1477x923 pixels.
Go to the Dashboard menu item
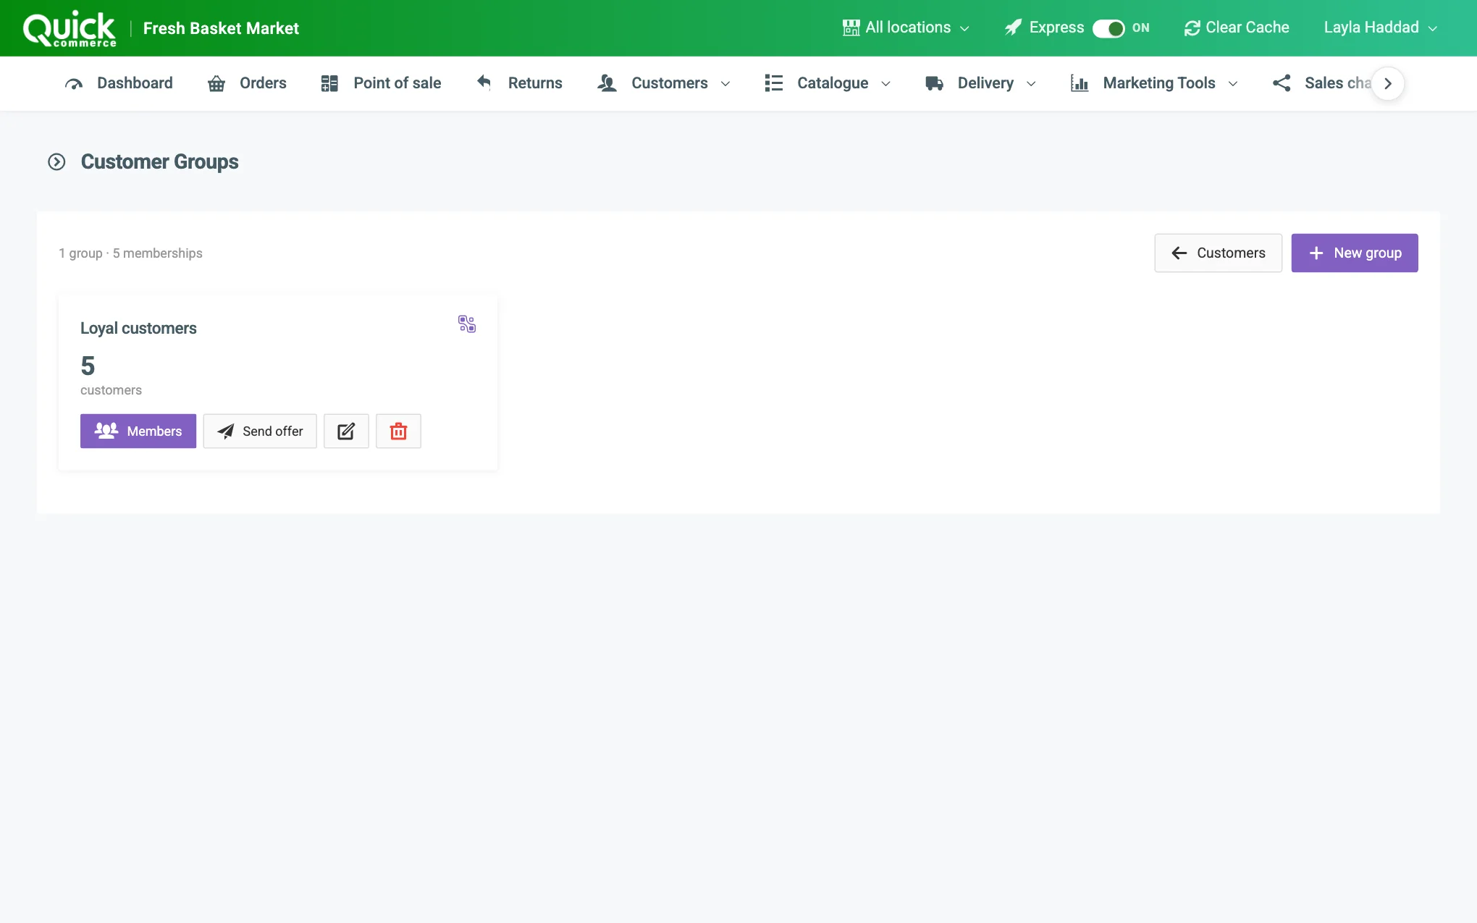pos(119,83)
